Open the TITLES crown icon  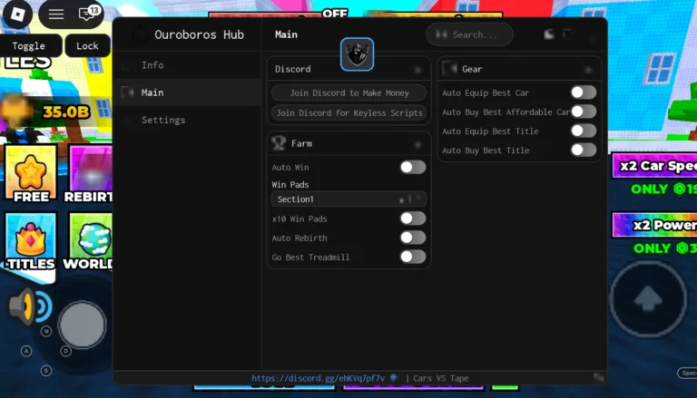pos(31,241)
